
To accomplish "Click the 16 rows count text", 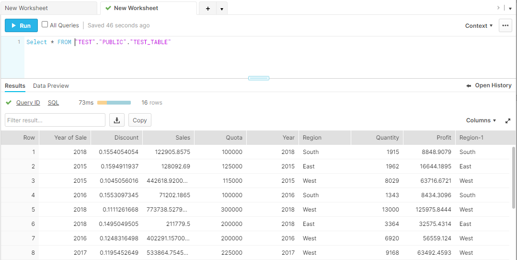I will click(152, 103).
